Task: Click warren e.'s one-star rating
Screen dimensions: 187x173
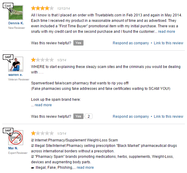Action: click(x=43, y=60)
